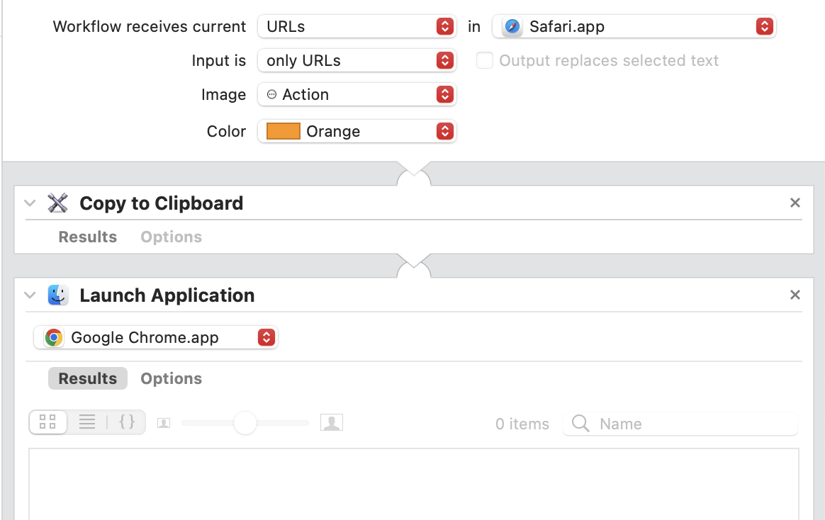This screenshot has height=520, width=825.
Task: Switch results to list view
Action: 86,422
